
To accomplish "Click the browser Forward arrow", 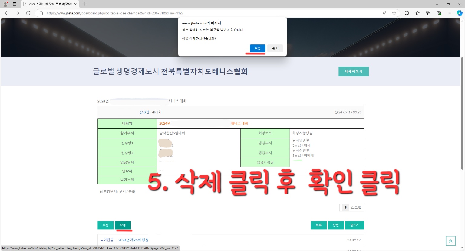I will (17, 13).
